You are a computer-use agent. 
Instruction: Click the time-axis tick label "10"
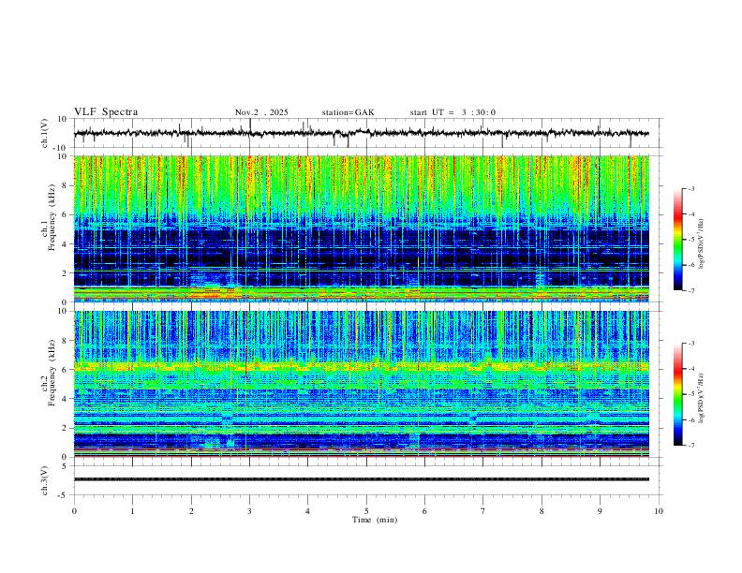coord(659,511)
